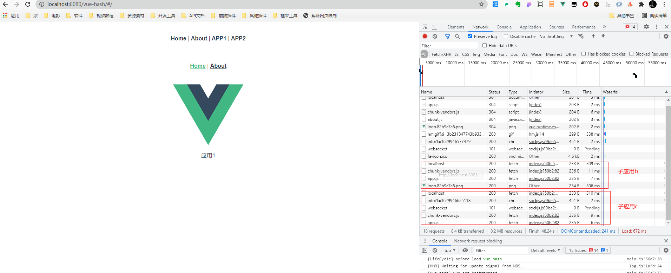Click the APP2 link at the top
This screenshot has height=273, width=671.
[x=238, y=38]
